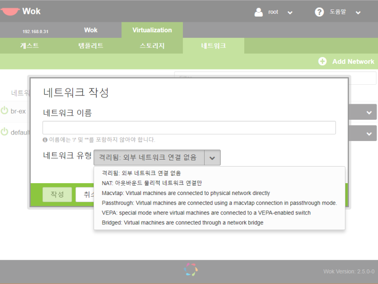The image size is (378, 284).
Task: Click the default network power icon
Action: point(4,132)
